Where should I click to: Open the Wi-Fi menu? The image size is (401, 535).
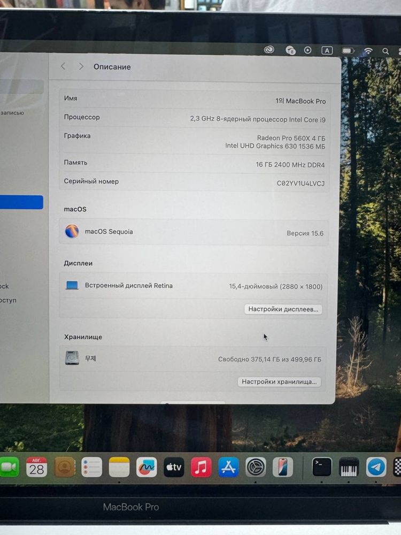(368, 51)
